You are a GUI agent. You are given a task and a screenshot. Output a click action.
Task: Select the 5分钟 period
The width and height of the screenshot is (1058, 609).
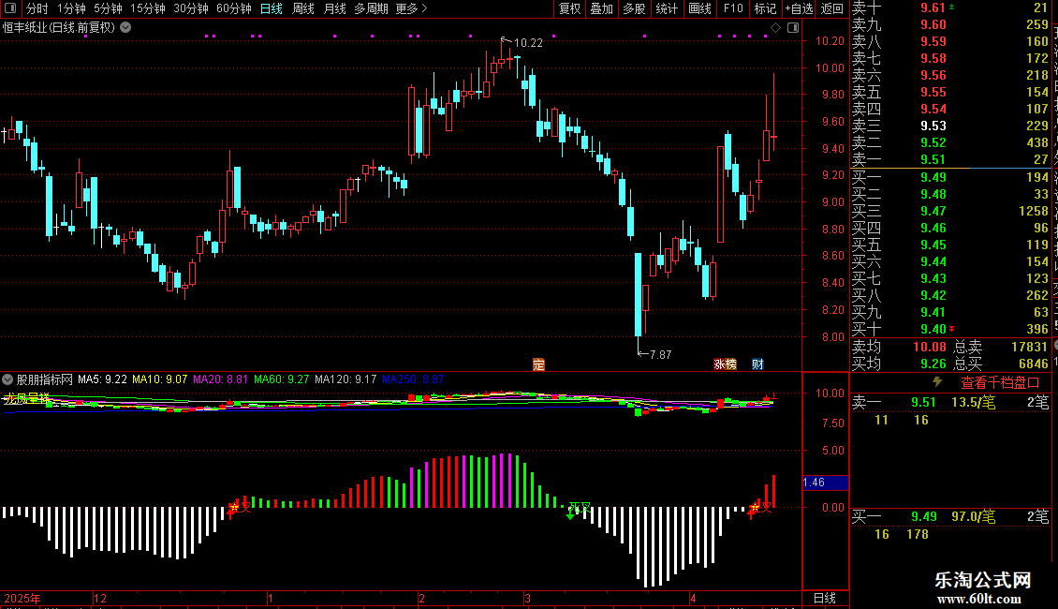108,8
